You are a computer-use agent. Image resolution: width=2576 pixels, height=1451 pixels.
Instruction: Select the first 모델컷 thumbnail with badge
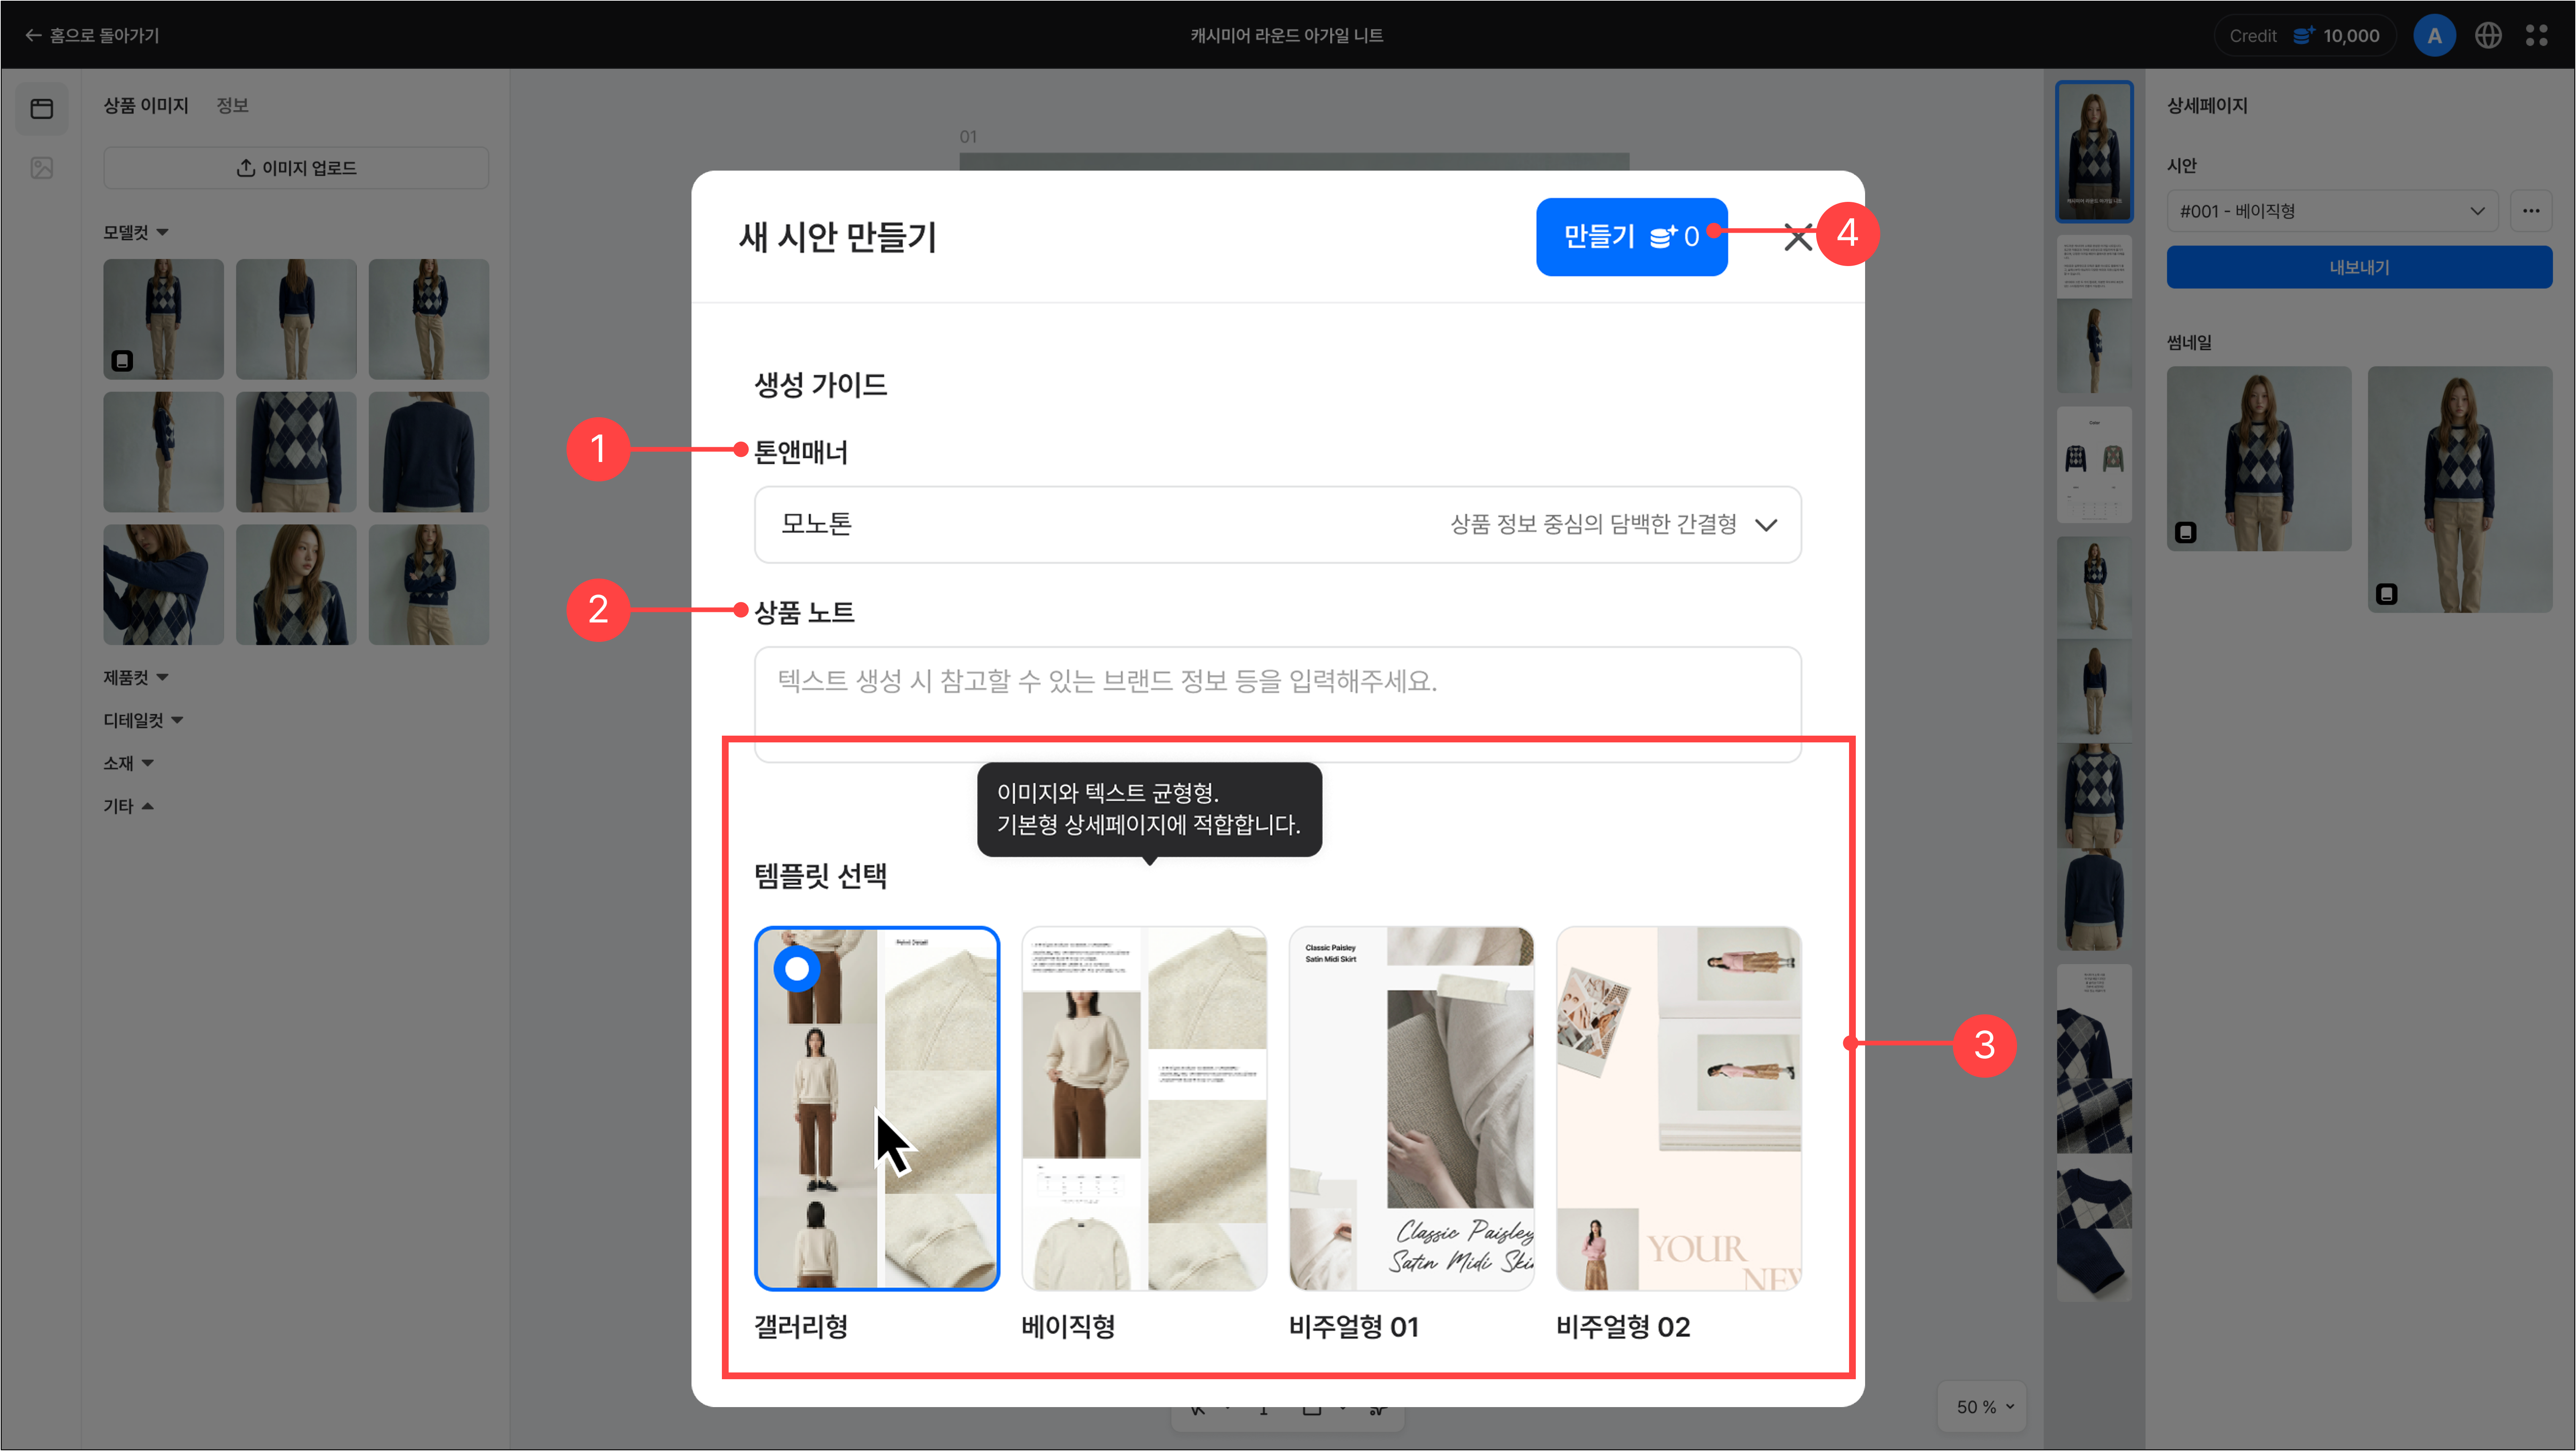[x=163, y=319]
